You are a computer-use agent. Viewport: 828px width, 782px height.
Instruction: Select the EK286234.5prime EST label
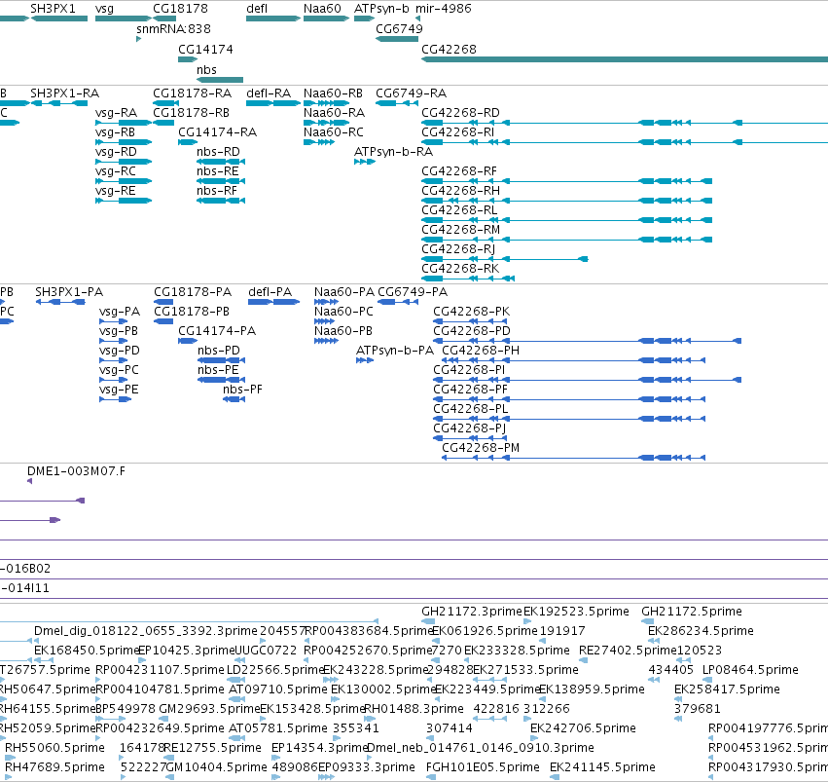click(x=701, y=631)
